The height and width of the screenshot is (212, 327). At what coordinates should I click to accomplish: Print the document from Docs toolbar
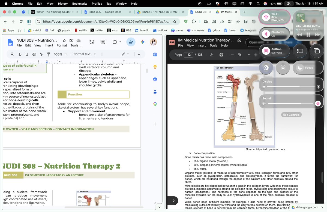pos(34,54)
